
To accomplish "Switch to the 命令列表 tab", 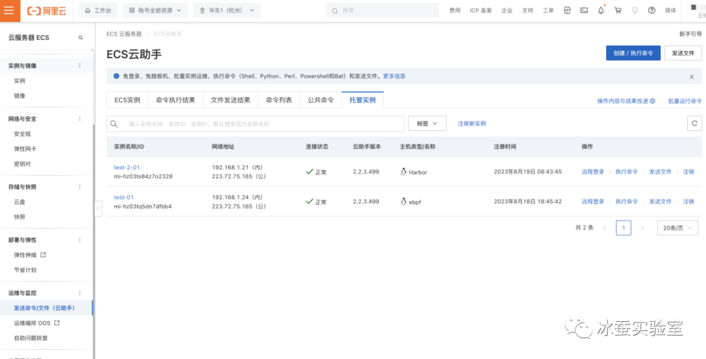I will (278, 100).
